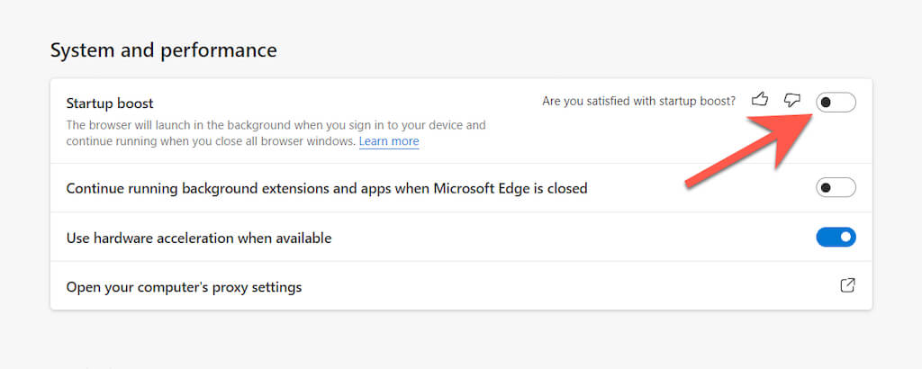The image size is (922, 369).
Task: Click the external link icon for proxy settings
Action: coord(847,285)
